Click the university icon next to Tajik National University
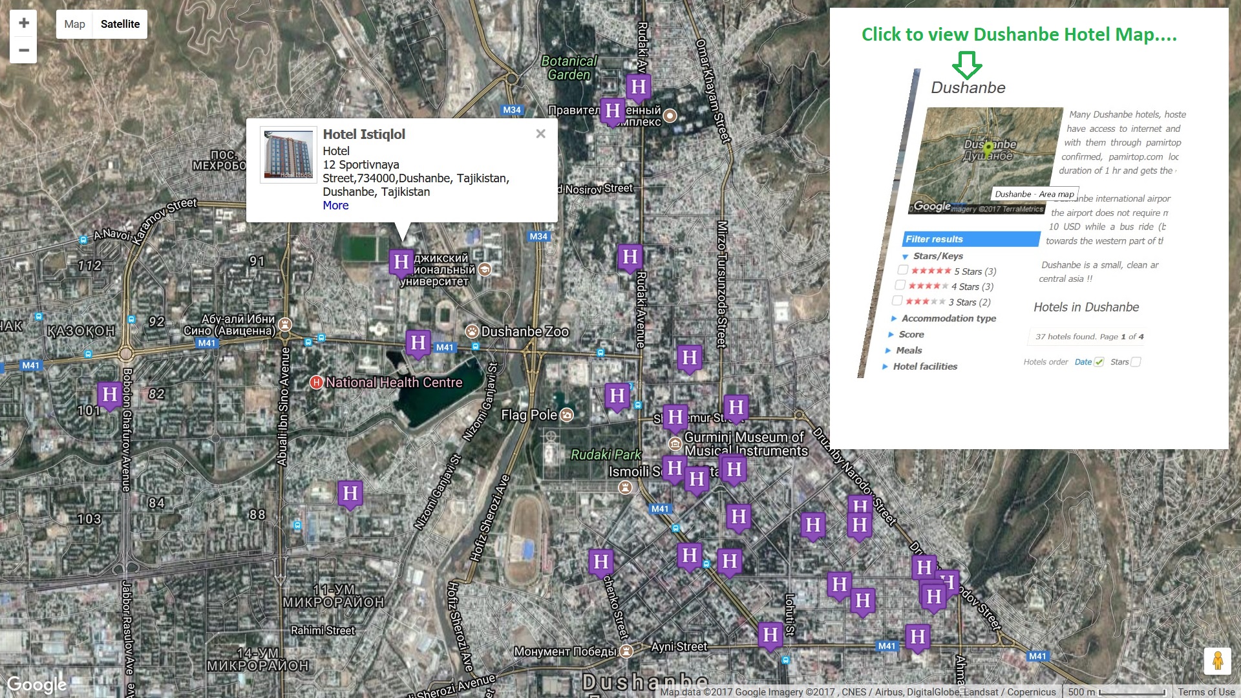Screen dimensions: 1241x698 (x=485, y=270)
